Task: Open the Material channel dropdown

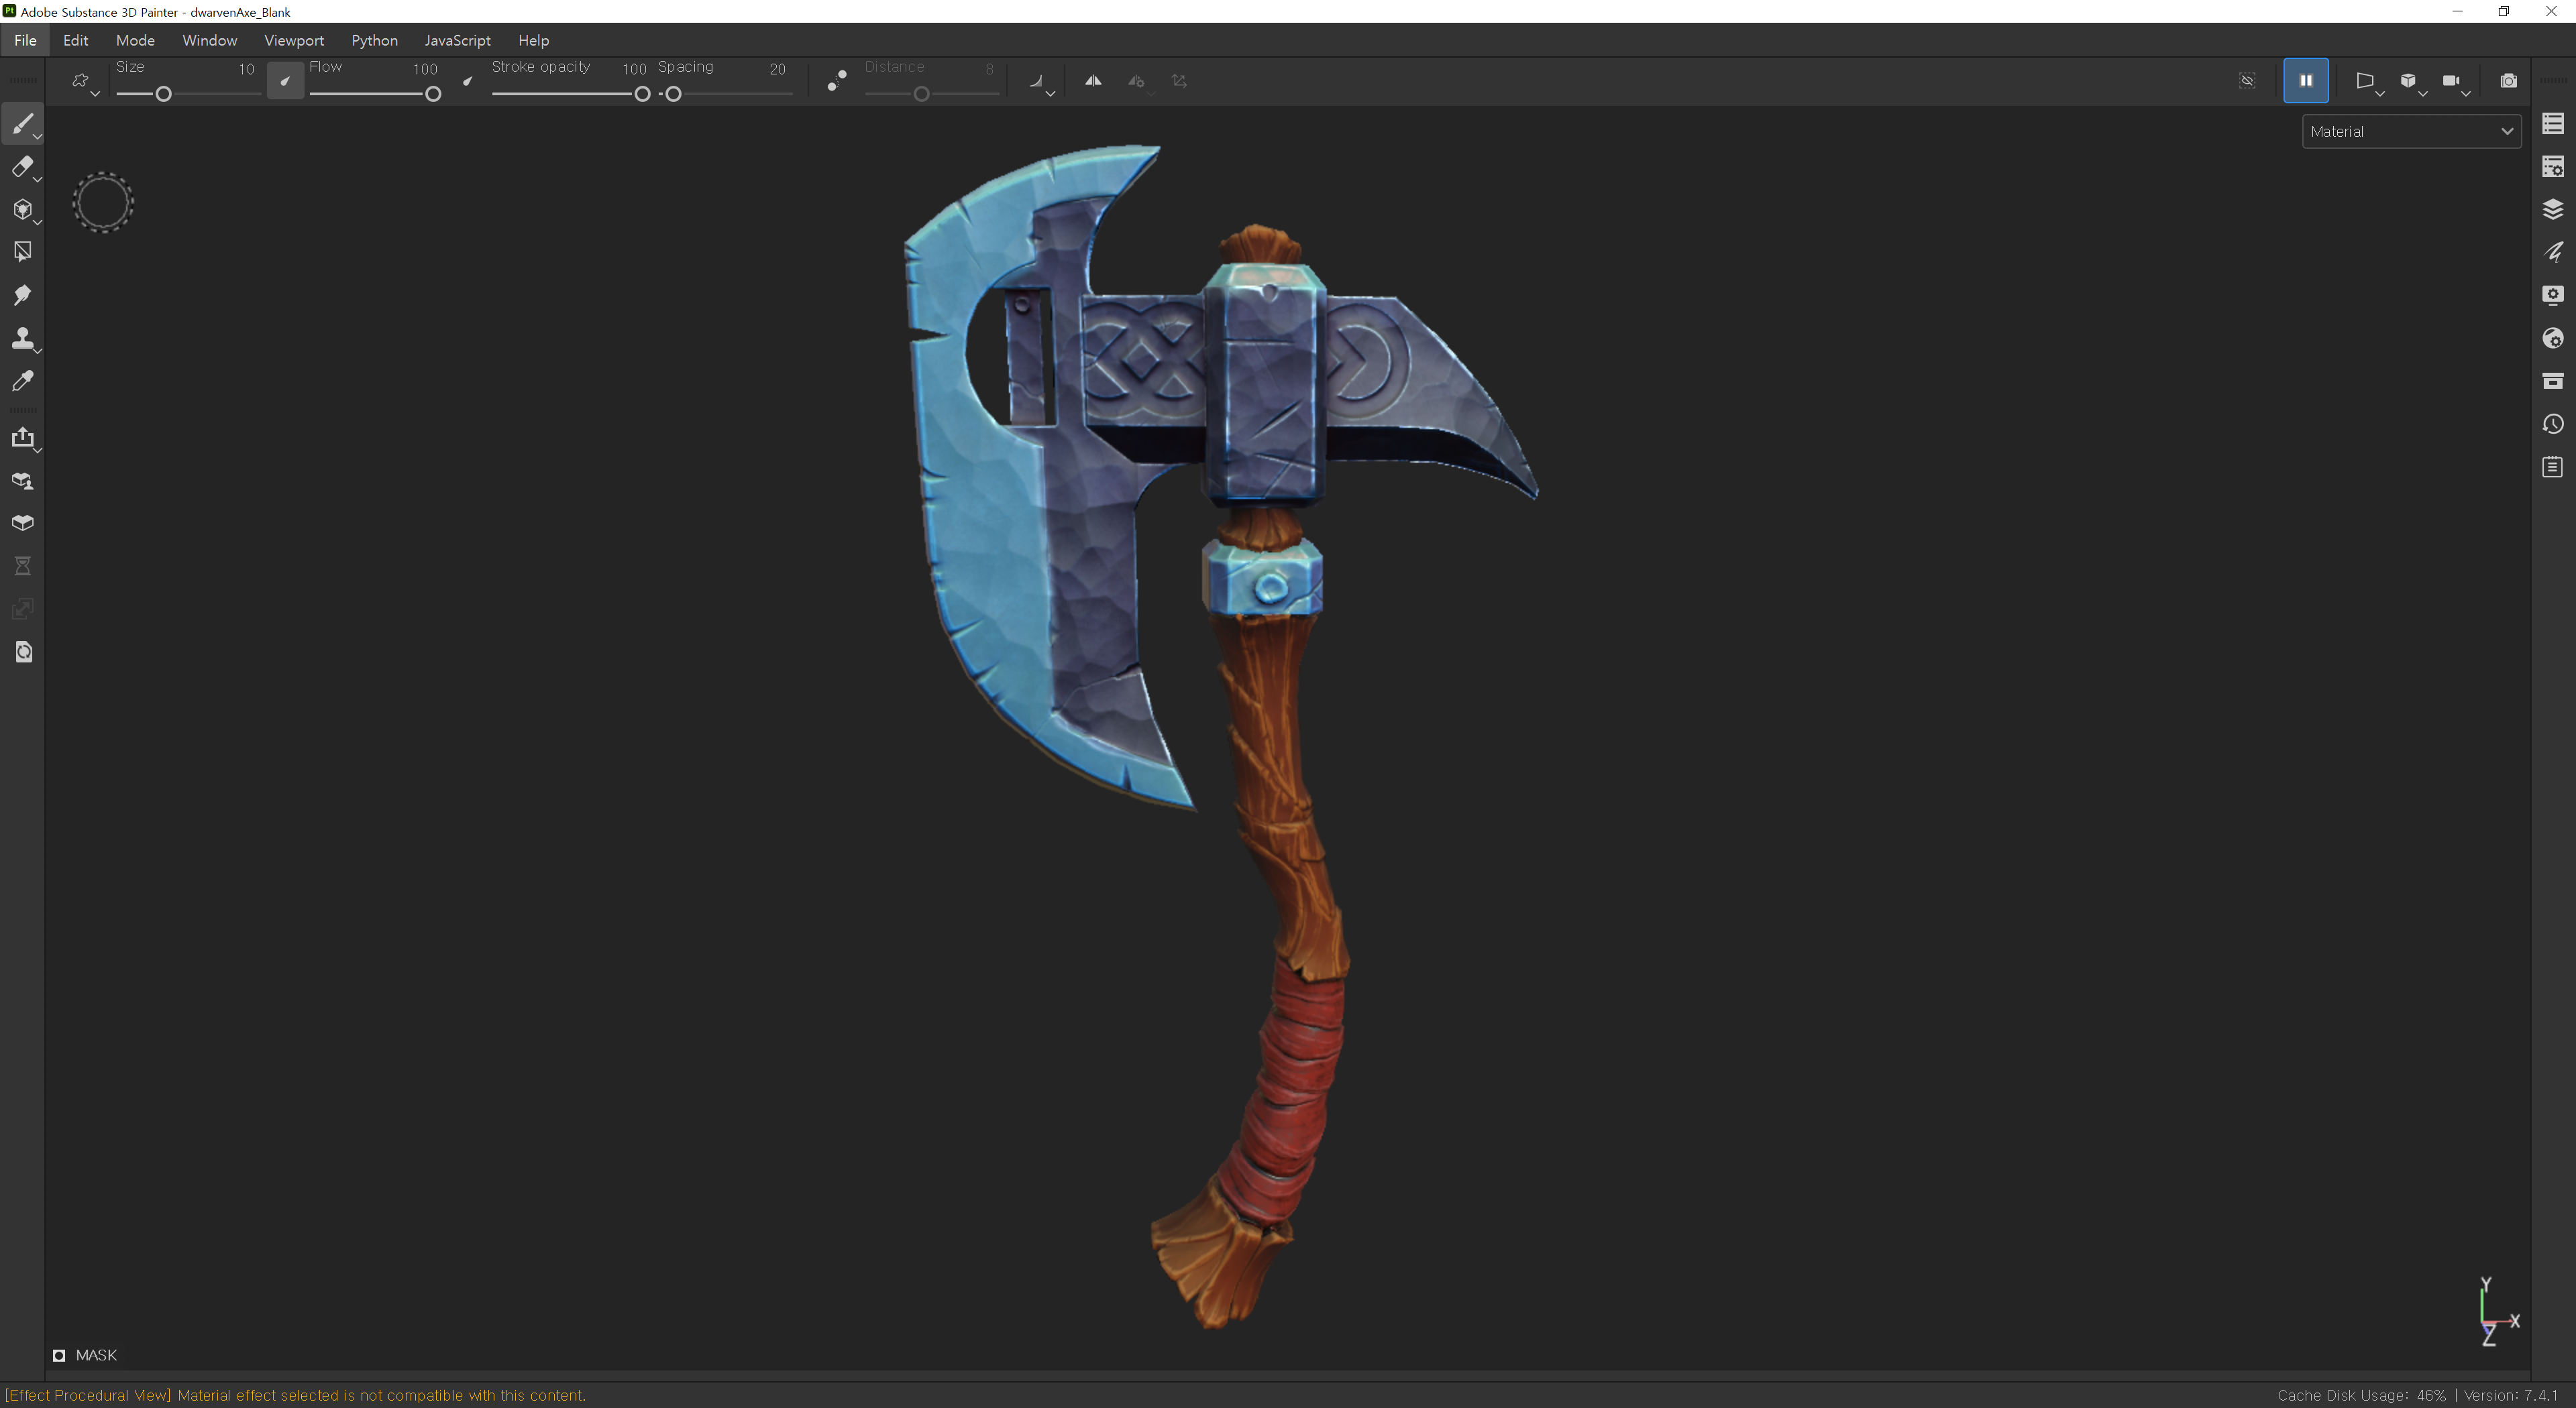Action: pos(2411,132)
